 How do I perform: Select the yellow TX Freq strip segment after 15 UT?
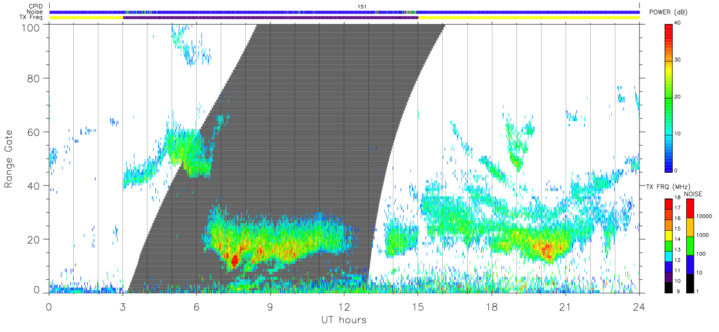click(x=529, y=18)
